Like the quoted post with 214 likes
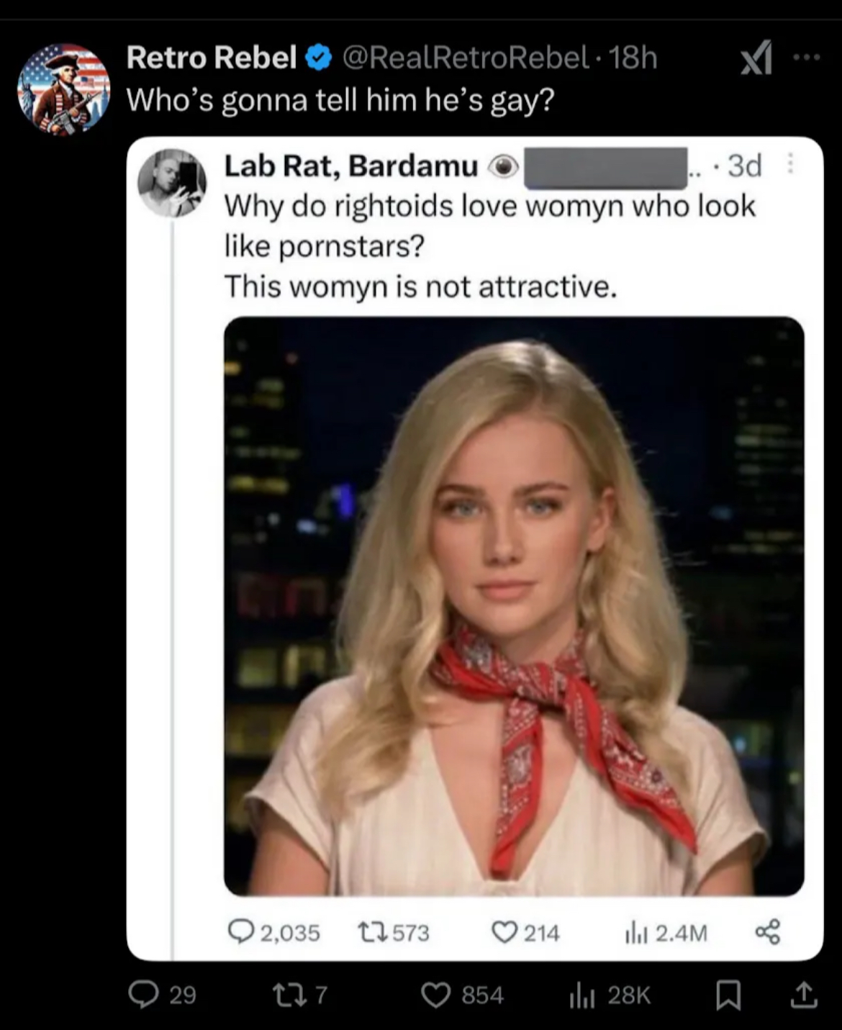This screenshot has height=1030, width=842. [x=504, y=933]
